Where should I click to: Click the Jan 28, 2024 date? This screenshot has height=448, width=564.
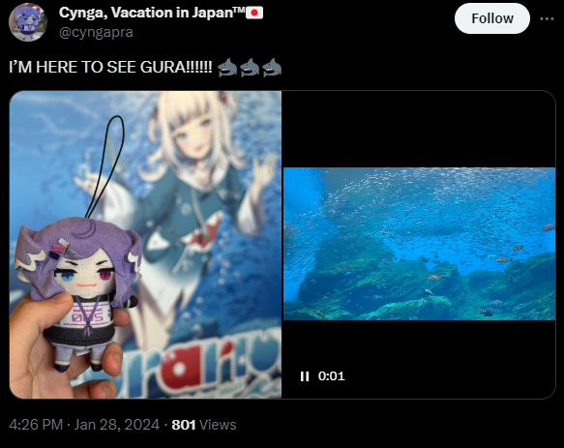click(116, 425)
